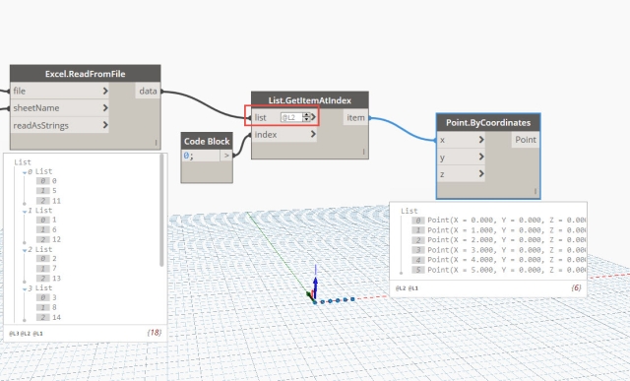Click the sheetName input port chevron
Screen dimensions: 630x381
pos(105,107)
